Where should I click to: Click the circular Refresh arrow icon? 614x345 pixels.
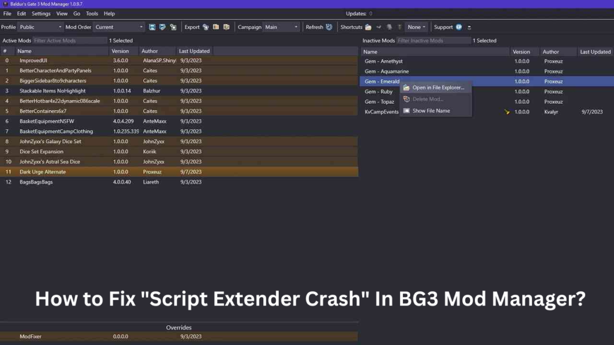click(329, 27)
